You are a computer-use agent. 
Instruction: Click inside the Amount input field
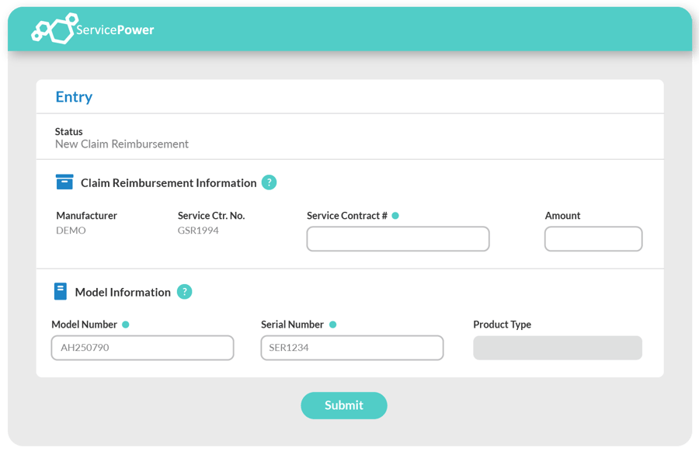point(593,238)
